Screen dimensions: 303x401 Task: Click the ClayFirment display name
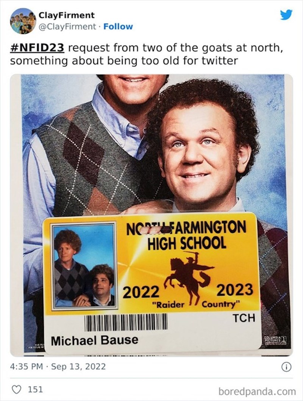click(67, 16)
